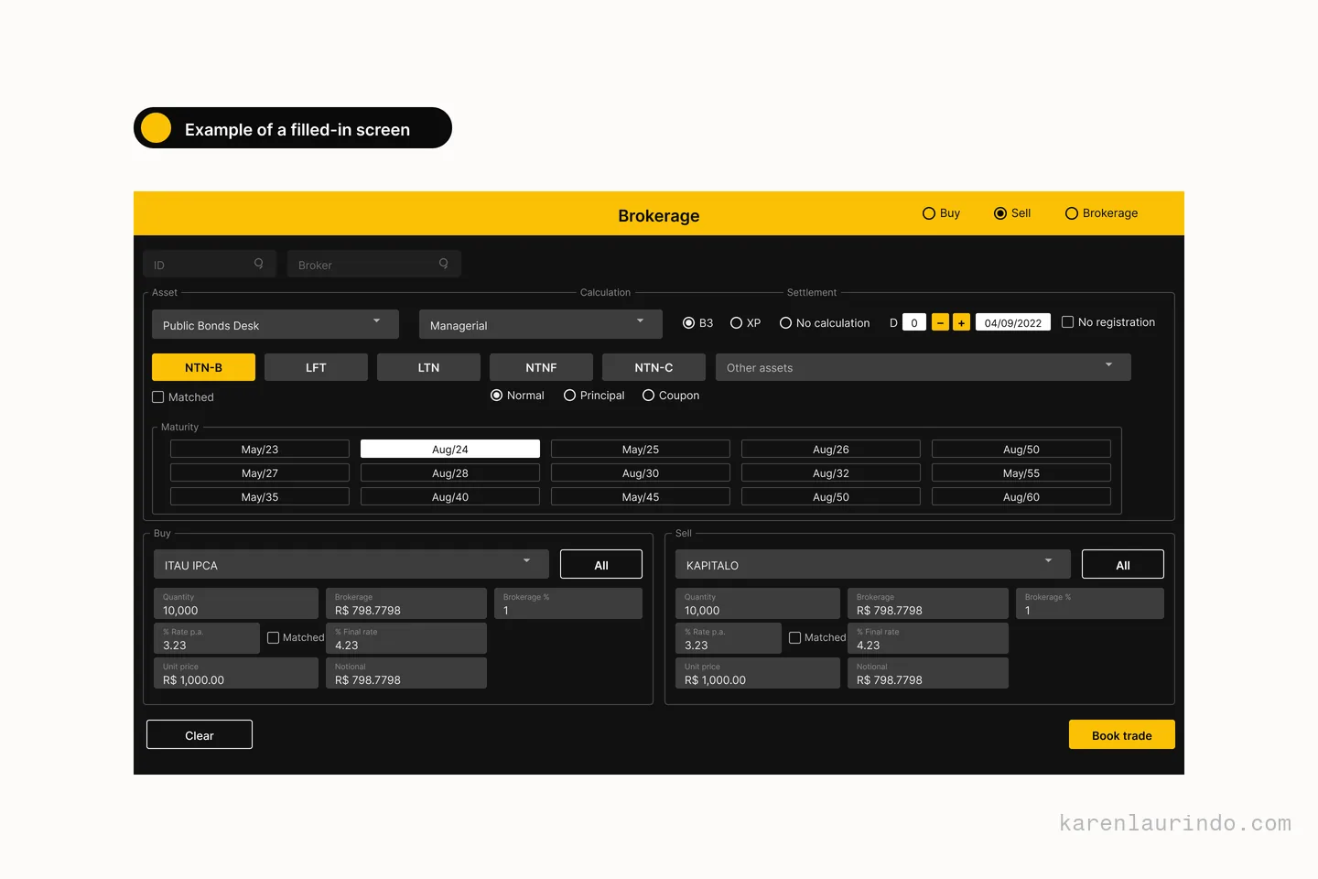Select Coupon radio option
The height and width of the screenshot is (879, 1318).
(649, 396)
